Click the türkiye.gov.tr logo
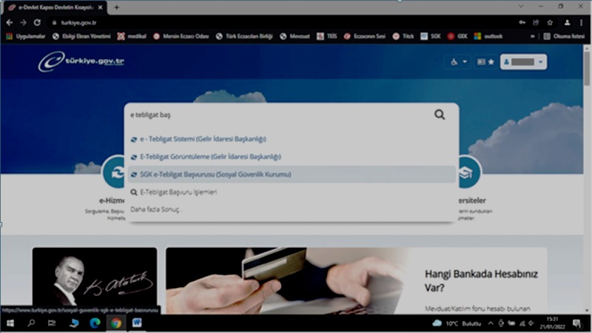 (x=81, y=61)
